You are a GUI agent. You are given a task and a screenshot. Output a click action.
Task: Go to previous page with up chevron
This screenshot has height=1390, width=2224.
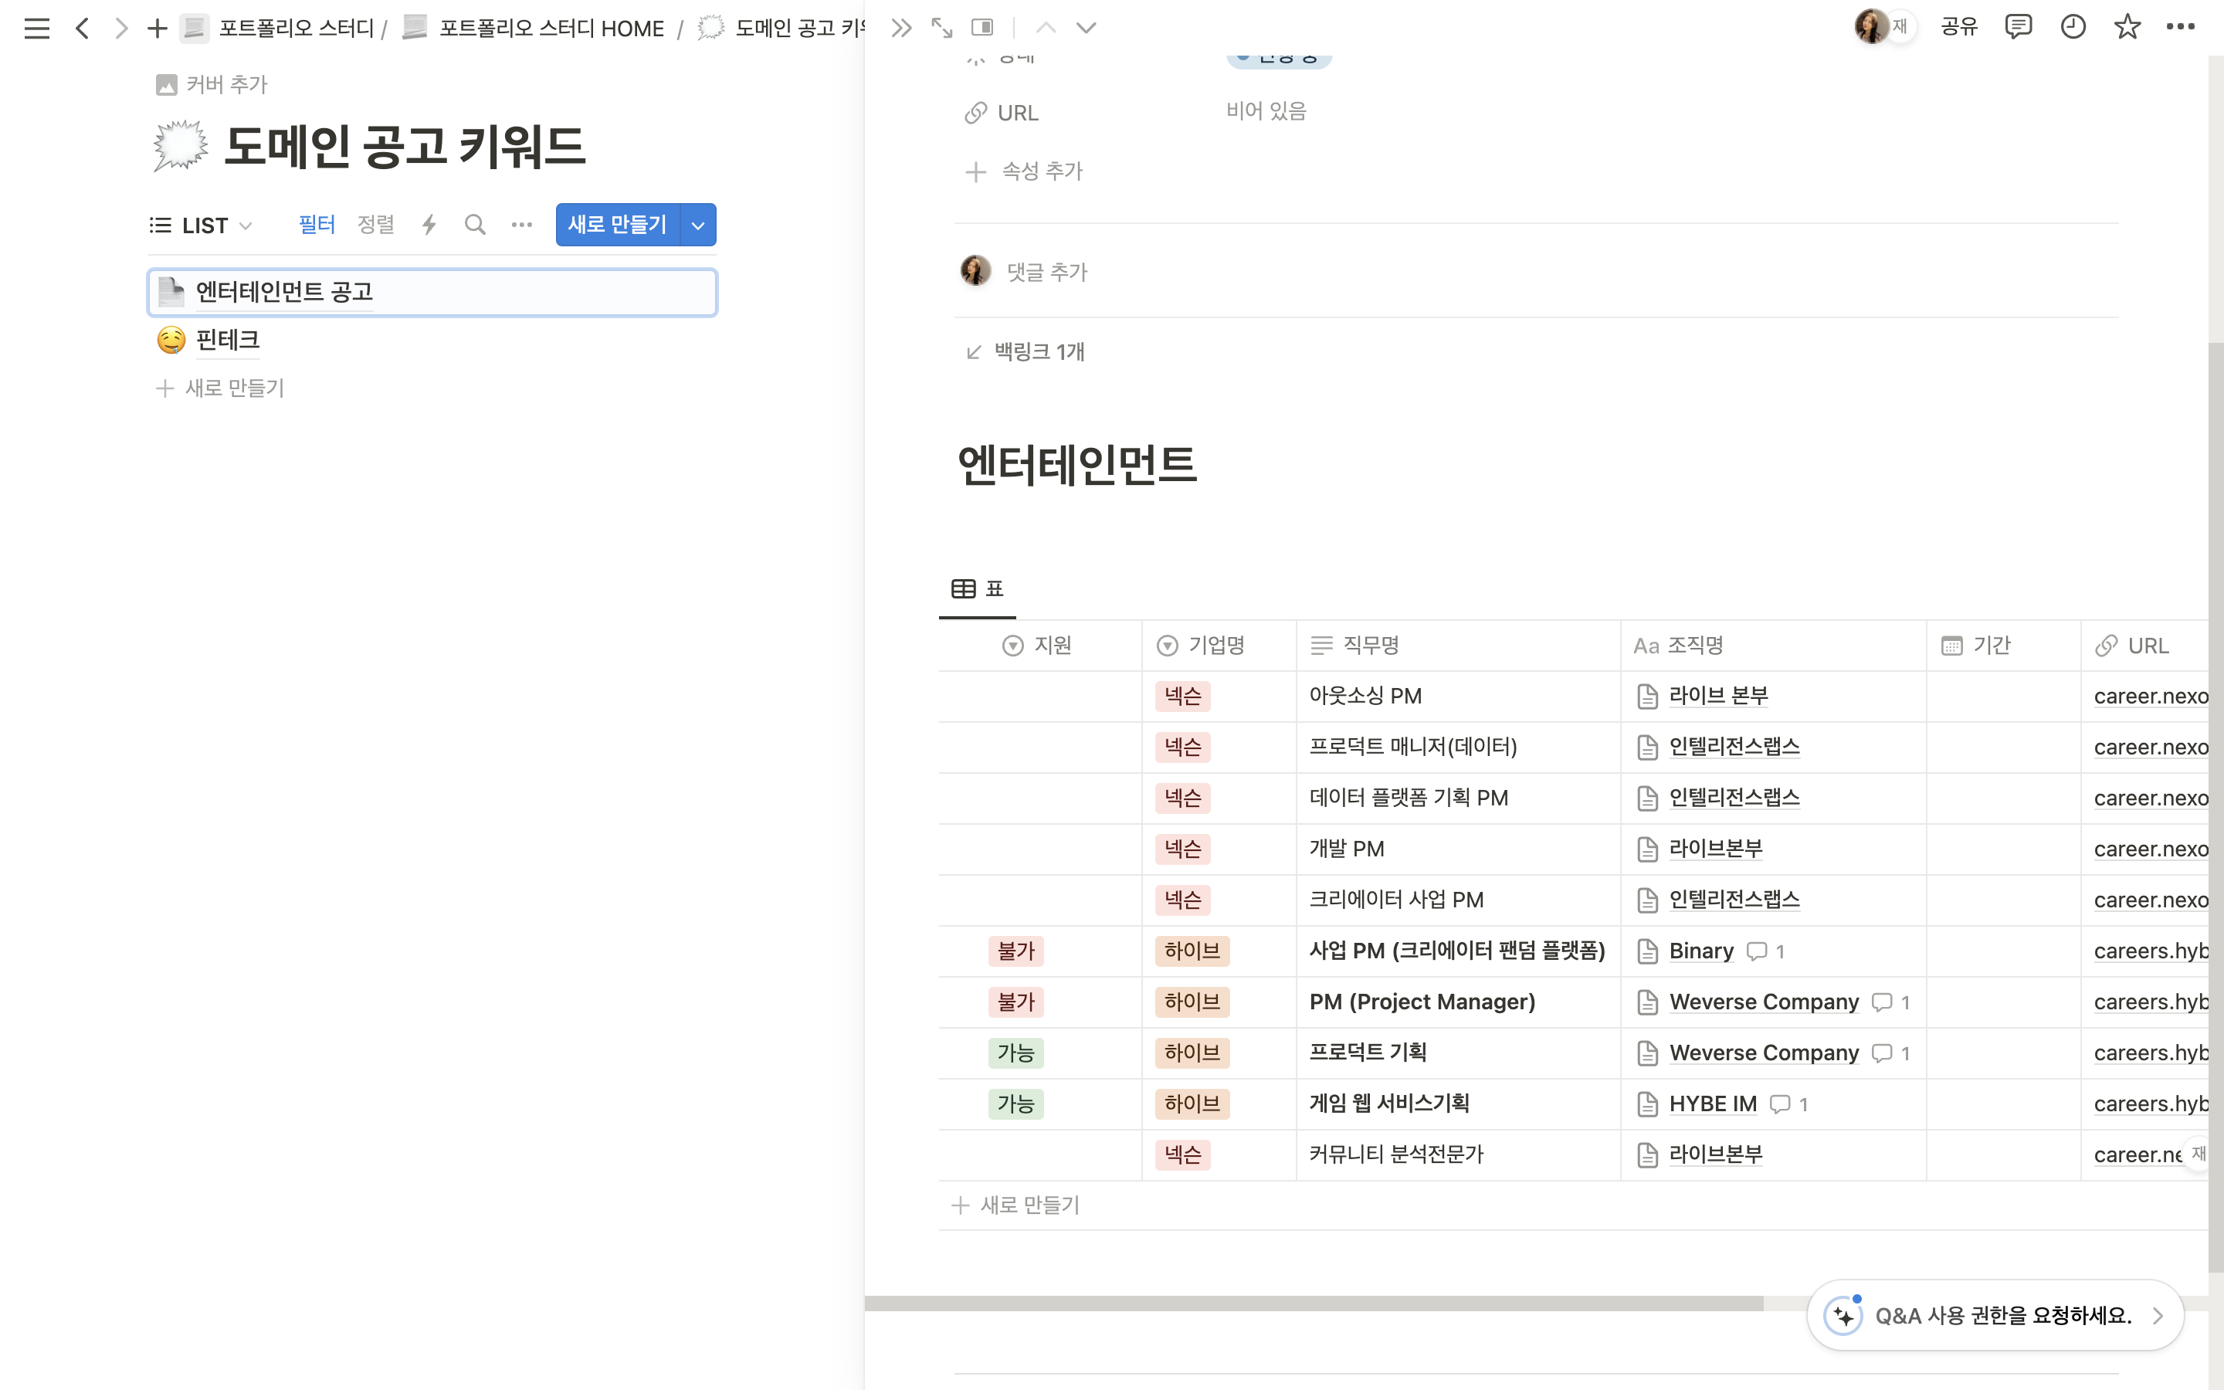(x=1046, y=28)
